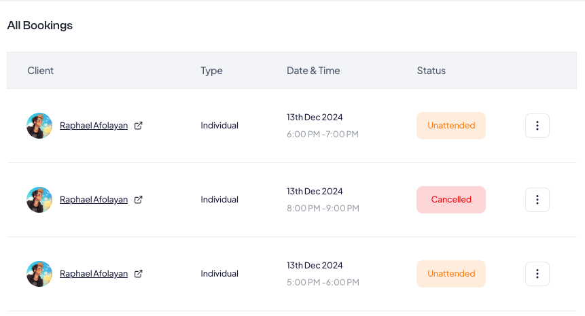Open Raphael Afolayan link in 6:00 PM row
The height and width of the screenshot is (316, 585).
pyautogui.click(x=94, y=126)
